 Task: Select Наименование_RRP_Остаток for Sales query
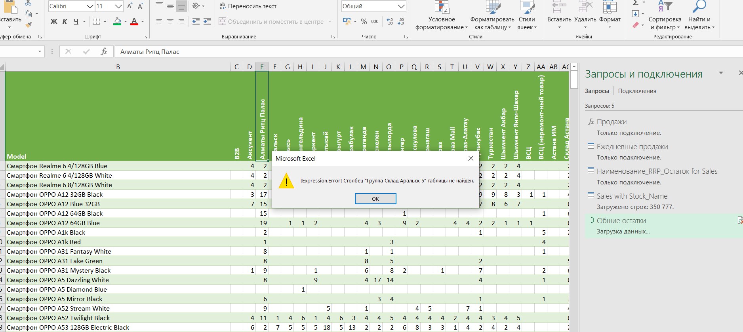click(657, 171)
